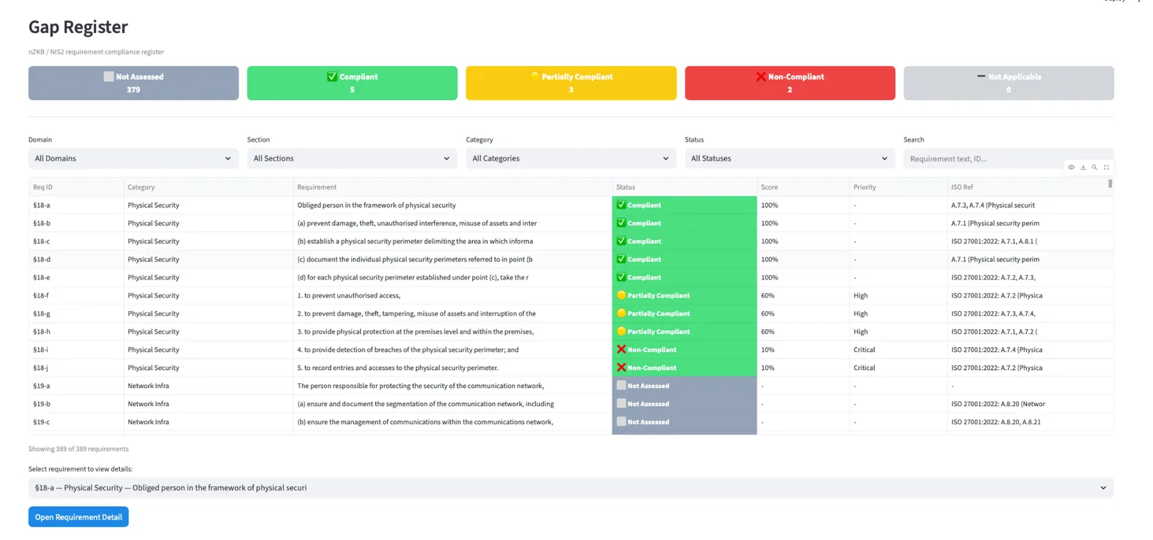Select the Partially Compliant summary card

click(x=571, y=83)
